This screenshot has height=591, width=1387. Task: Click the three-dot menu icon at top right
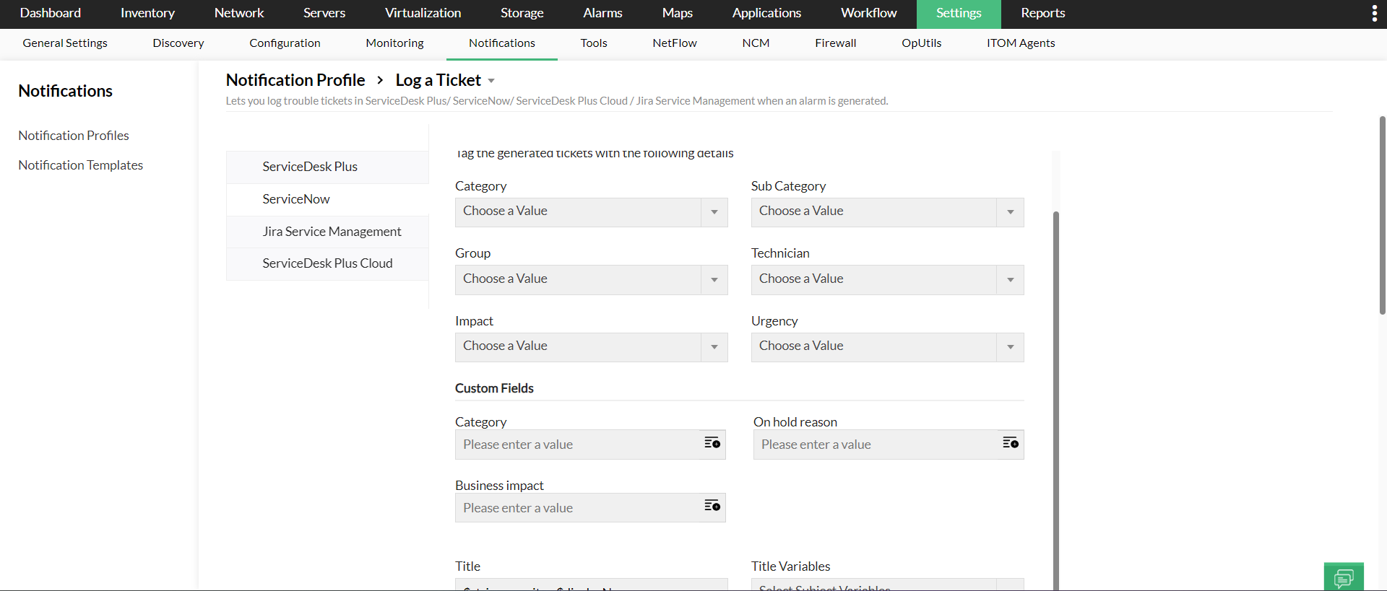click(x=1374, y=14)
